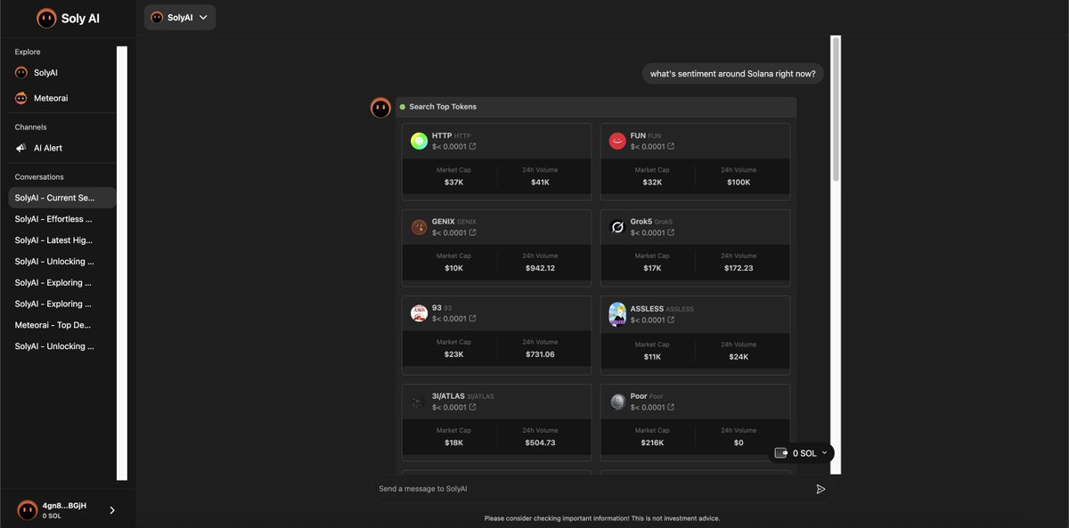Screen dimensions: 1069x528
Task: Open ASSLESS token external link icon
Action: 671,320
